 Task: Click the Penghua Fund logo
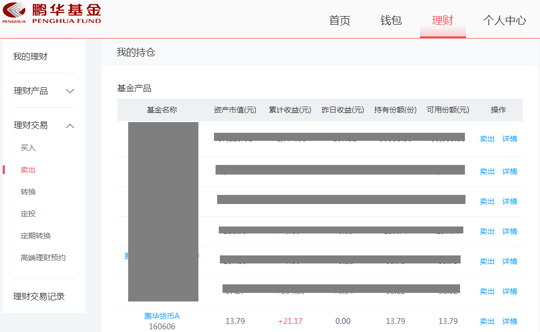51,13
